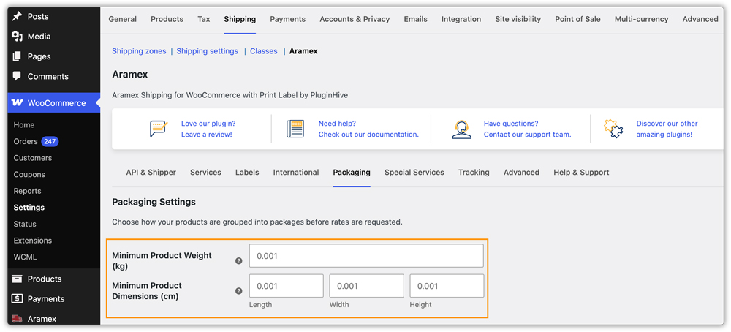
Task: Click the documentation docs icon
Action: 295,129
